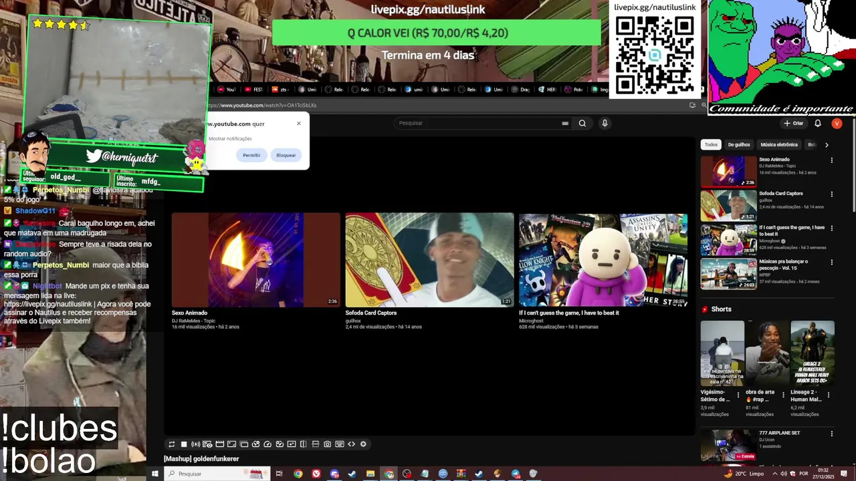Viewport: 856px width, 481px height.
Task: Switch to the Drag browser tab
Action: [520, 90]
